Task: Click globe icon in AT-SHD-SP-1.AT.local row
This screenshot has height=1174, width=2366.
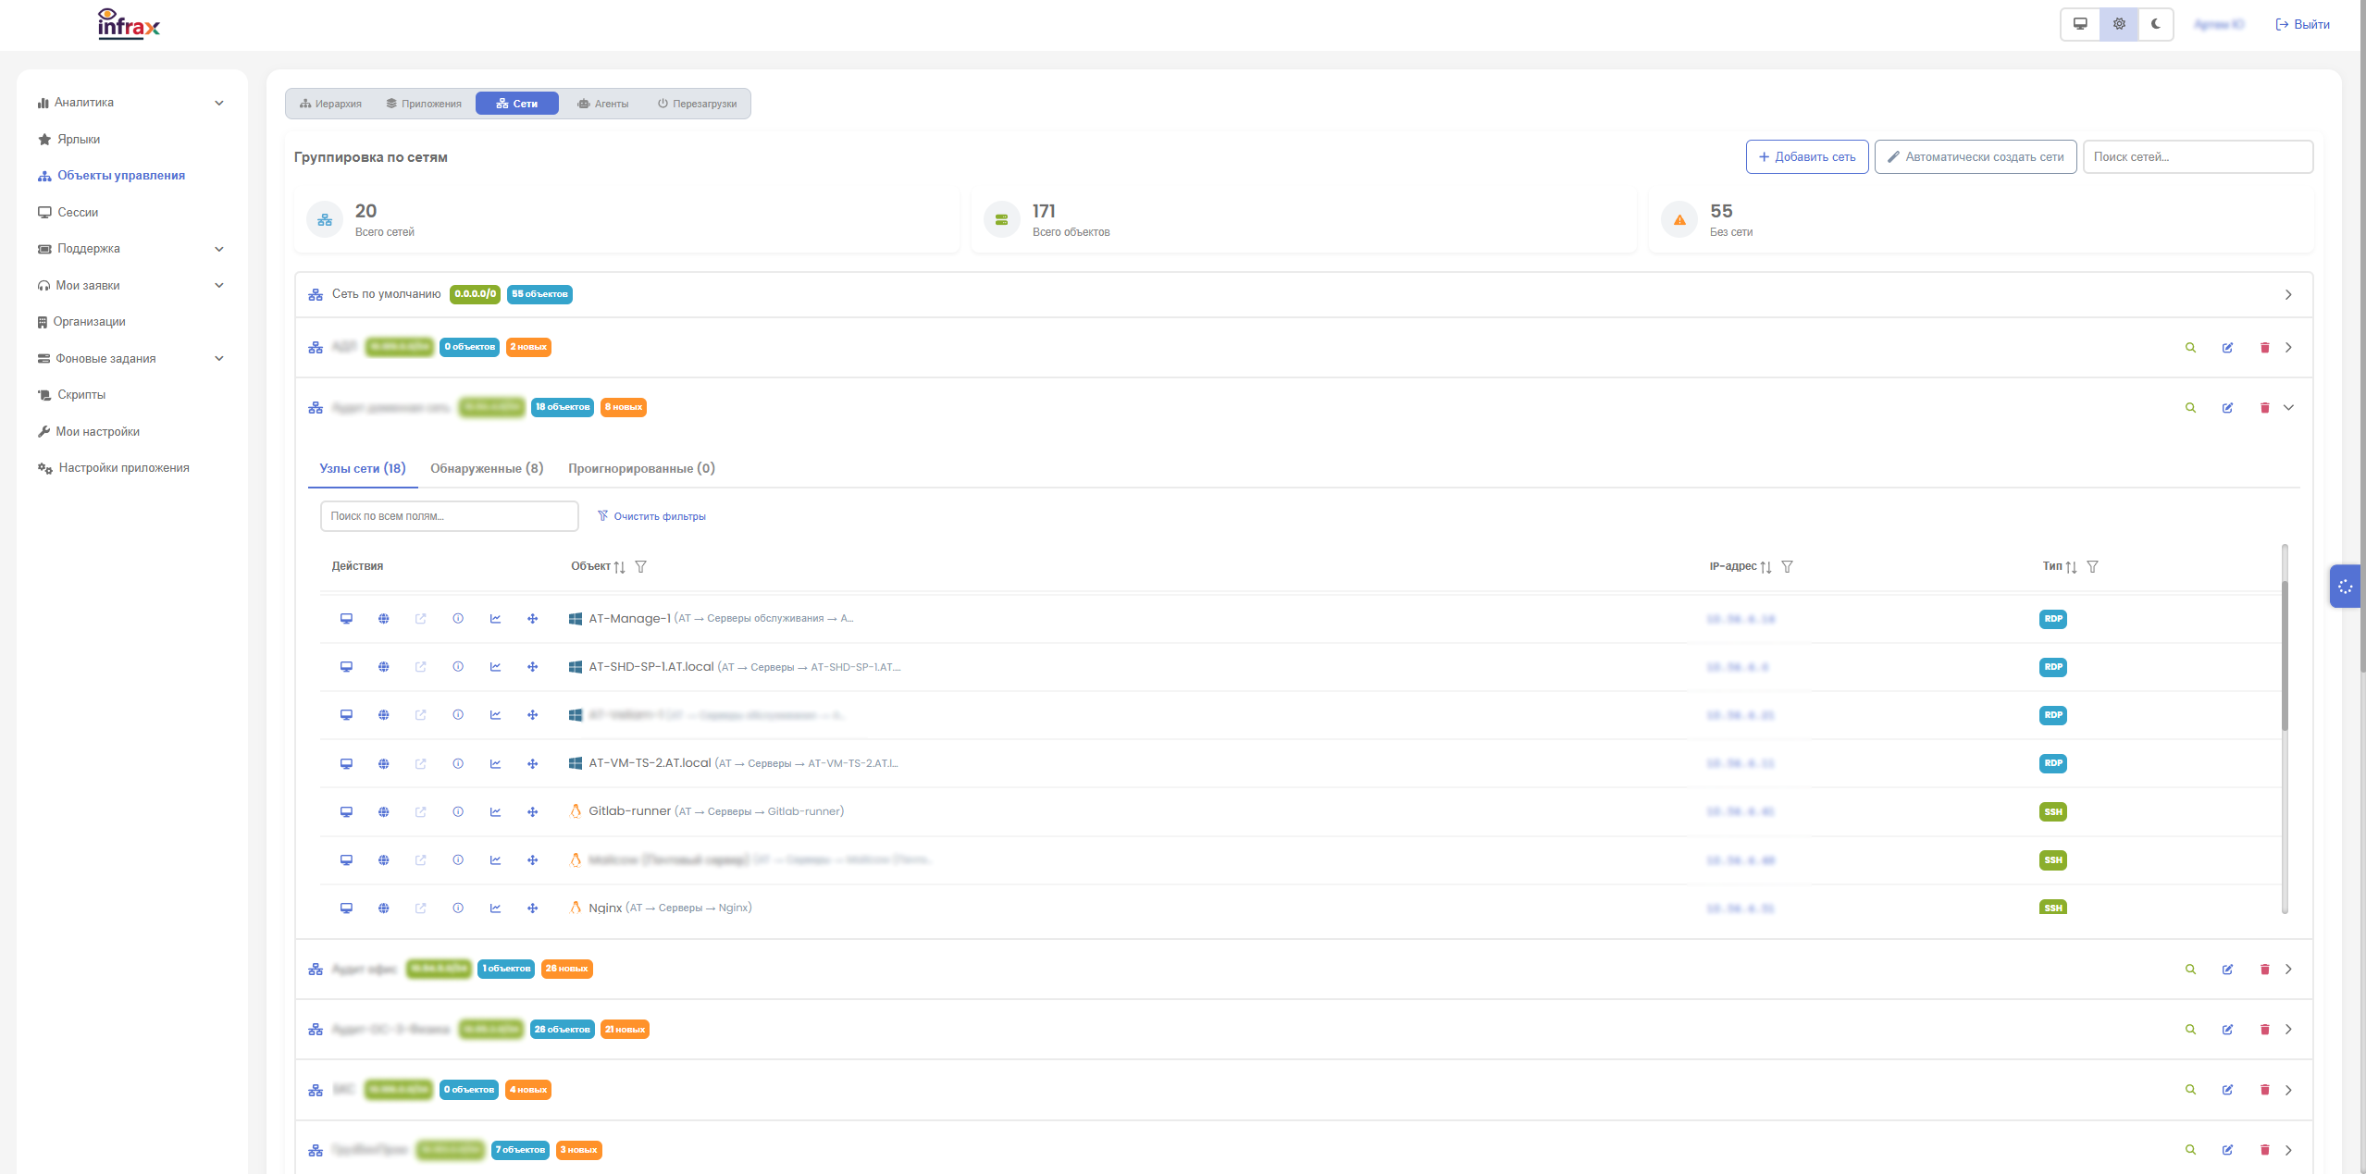Action: pos(383,667)
